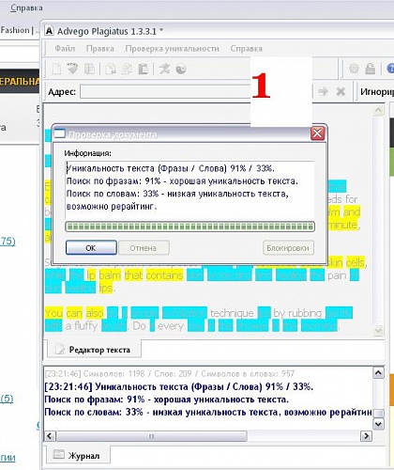Click log line 'Символов: 1198 / Слов: 209'
This screenshot has height=470, width=394.
170,373
